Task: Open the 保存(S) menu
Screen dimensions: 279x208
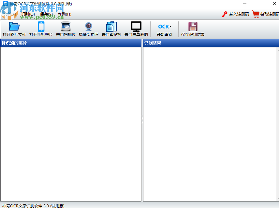Action: tap(46, 14)
